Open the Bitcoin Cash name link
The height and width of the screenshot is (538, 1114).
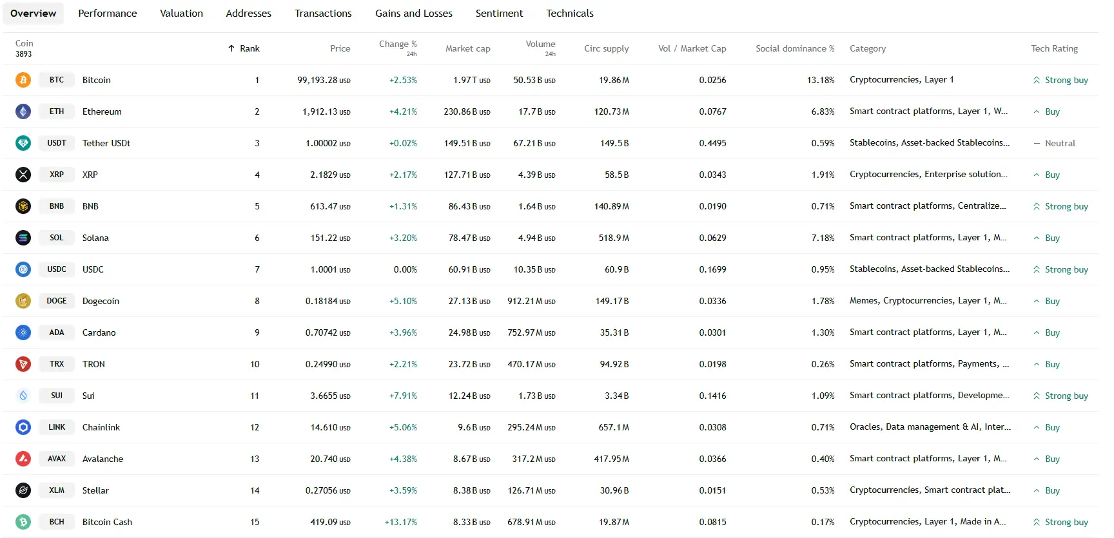tap(107, 522)
